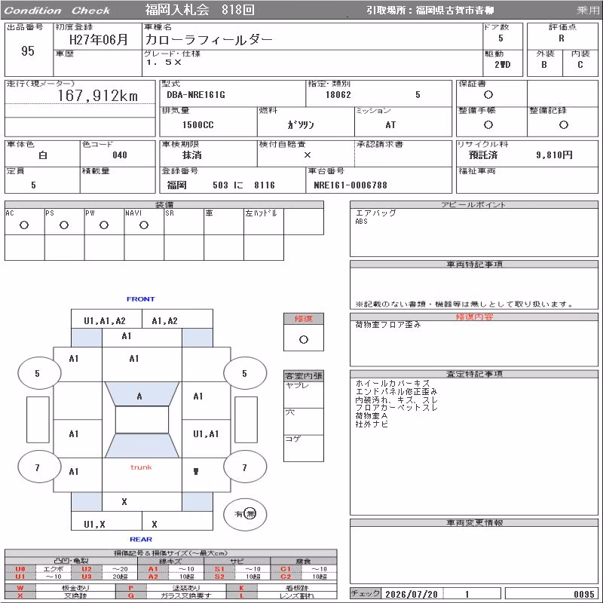Select inspection status '抹消'
The width and height of the screenshot is (603, 603).
click(x=192, y=155)
